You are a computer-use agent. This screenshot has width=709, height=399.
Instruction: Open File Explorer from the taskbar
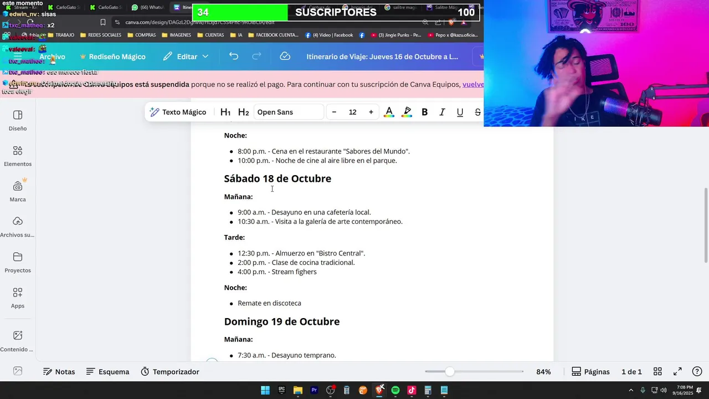pos(297,390)
